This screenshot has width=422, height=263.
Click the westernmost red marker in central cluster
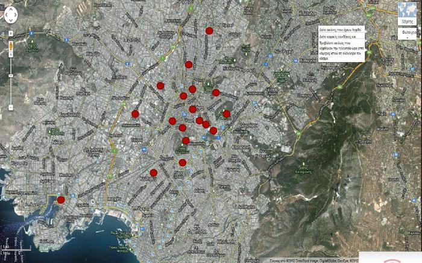[136, 113]
